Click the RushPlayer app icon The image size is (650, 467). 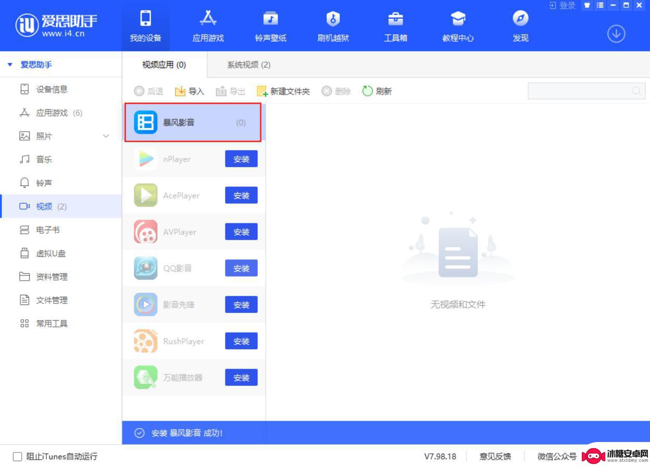tap(145, 341)
